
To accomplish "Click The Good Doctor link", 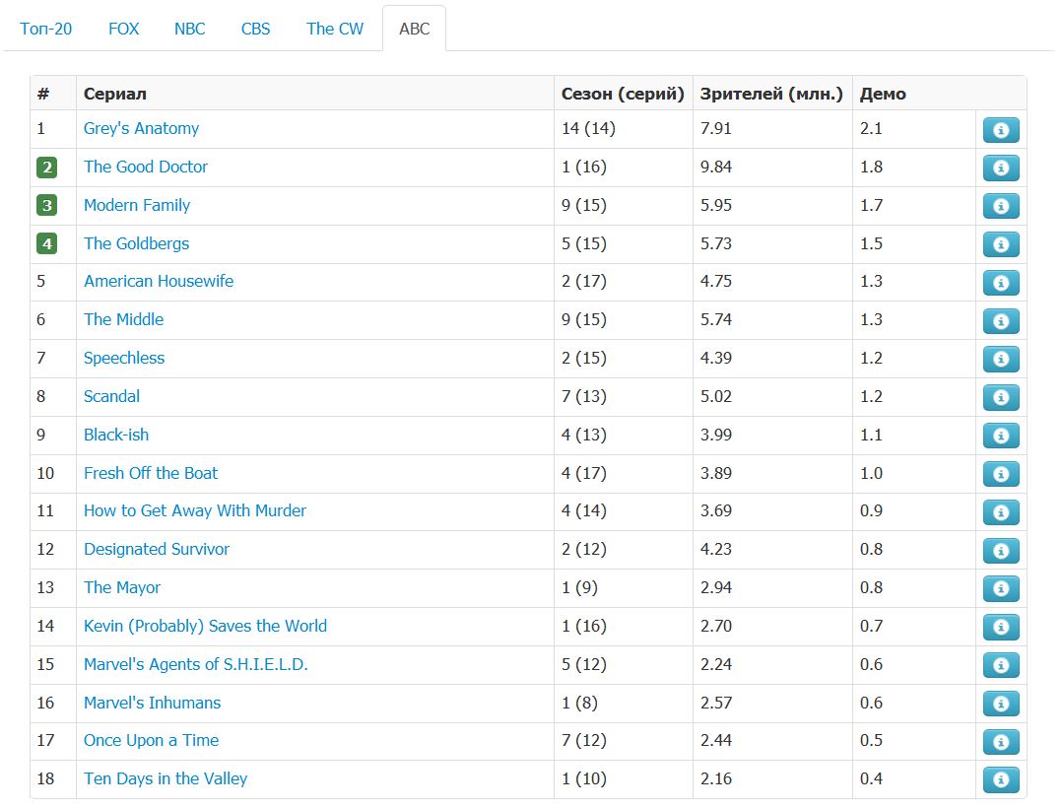I will coord(145,167).
